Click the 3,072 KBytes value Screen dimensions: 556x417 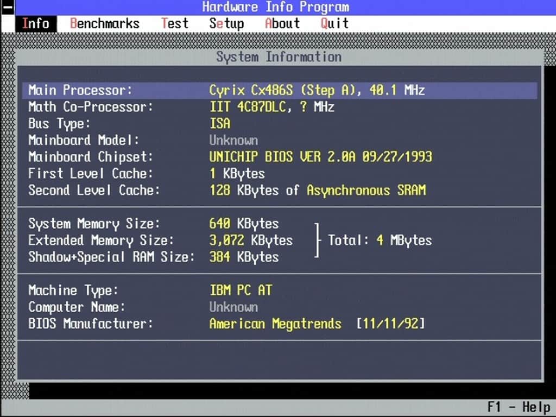tap(251, 241)
